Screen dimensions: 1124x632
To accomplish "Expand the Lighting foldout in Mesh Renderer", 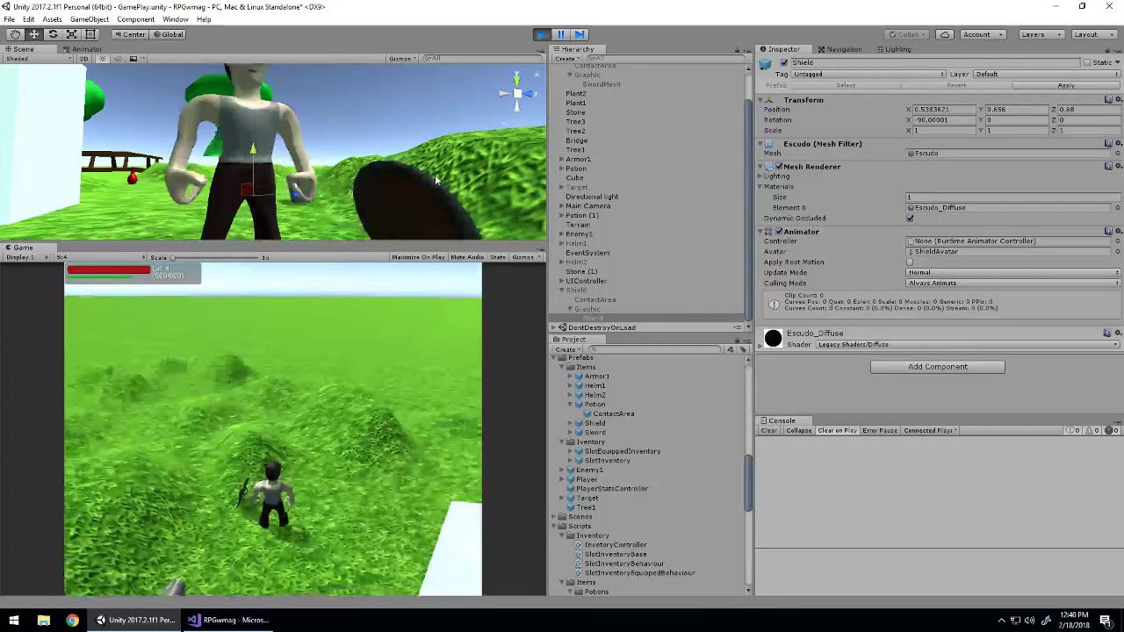I will pos(760,176).
